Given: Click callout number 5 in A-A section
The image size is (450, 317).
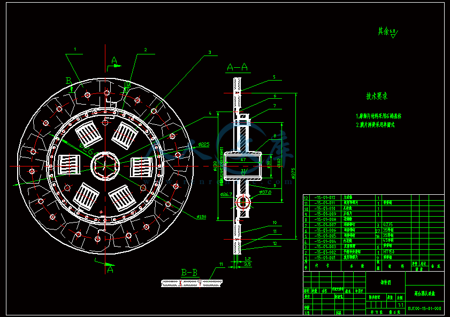Looking at the screenshot, I should coord(274,77).
